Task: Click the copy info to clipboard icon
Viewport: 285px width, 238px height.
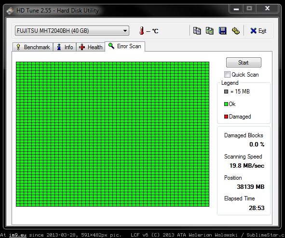Action: (197, 31)
